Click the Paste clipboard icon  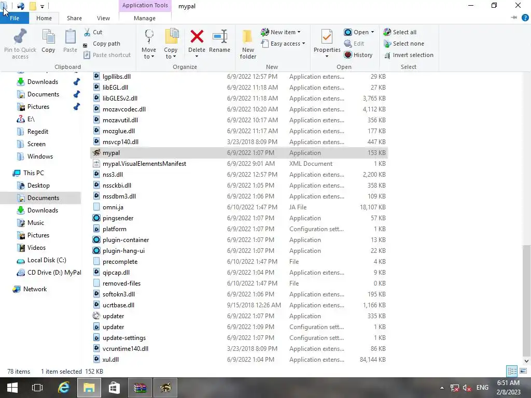click(70, 37)
